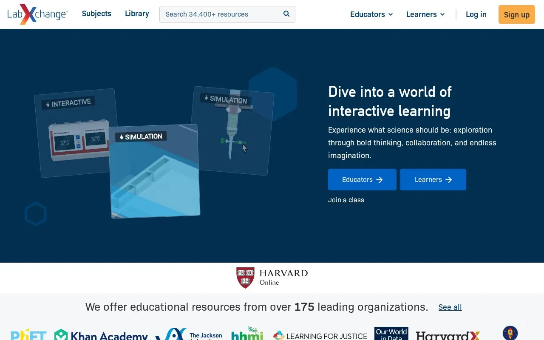Open the Learning for Justice logo
Screen dimensions: 544x340
point(320,336)
